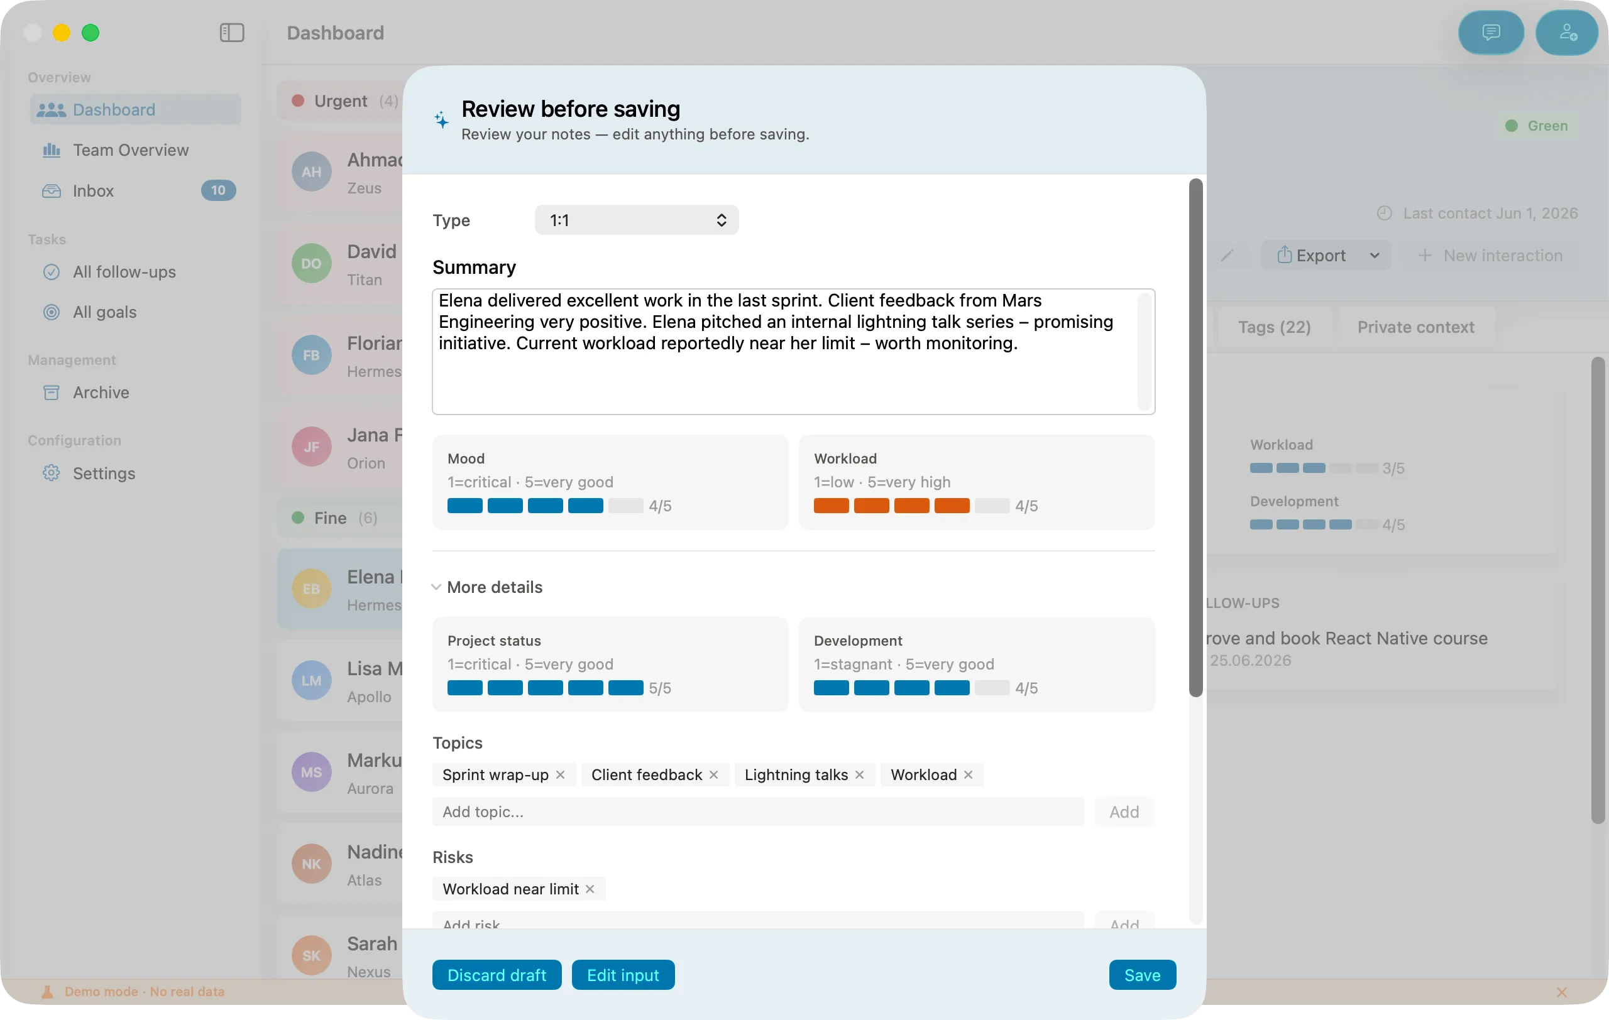Viewport: 1609px width, 1020px height.
Task: Click the add person icon button
Action: tap(1567, 33)
